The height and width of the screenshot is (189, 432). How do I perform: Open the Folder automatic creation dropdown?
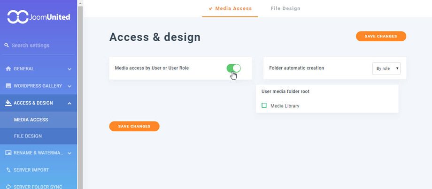[x=386, y=68]
